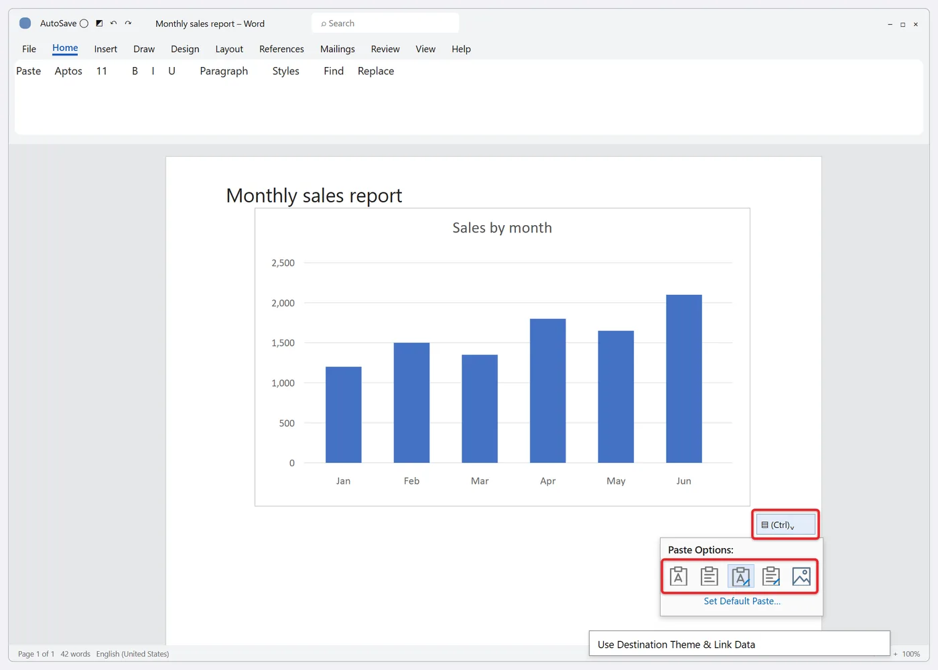The height and width of the screenshot is (670, 938).
Task: Click the 42 words status entry
Action: click(x=75, y=654)
